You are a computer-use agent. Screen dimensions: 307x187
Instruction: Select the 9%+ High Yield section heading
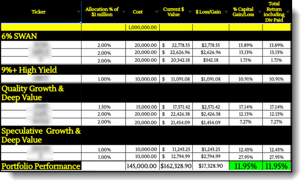29,70
